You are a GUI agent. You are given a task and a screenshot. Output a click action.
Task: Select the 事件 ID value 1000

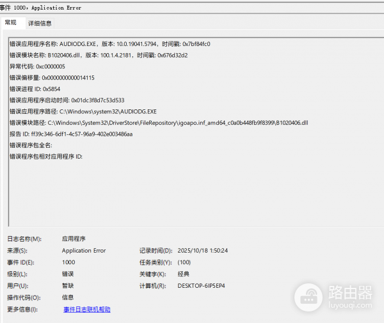pos(68,262)
